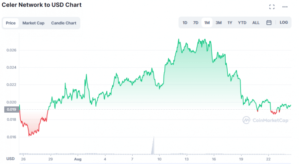Click the Celer Network to USD Chart title
The image size is (299, 164).
pos(42,5)
